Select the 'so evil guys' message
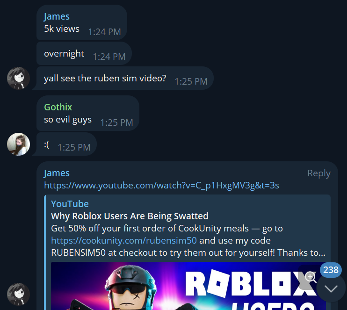Image resolution: width=347 pixels, height=310 pixels. [88, 113]
